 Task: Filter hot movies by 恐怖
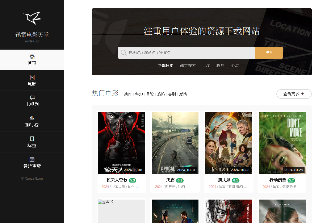tap(161, 94)
